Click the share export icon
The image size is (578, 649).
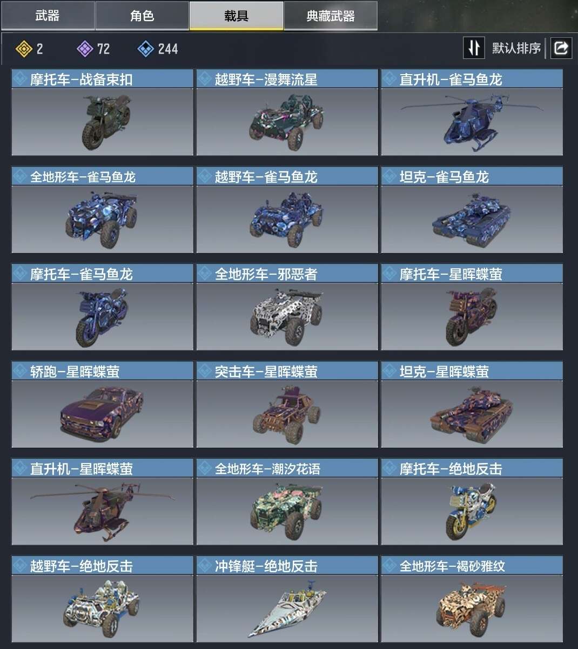(561, 48)
